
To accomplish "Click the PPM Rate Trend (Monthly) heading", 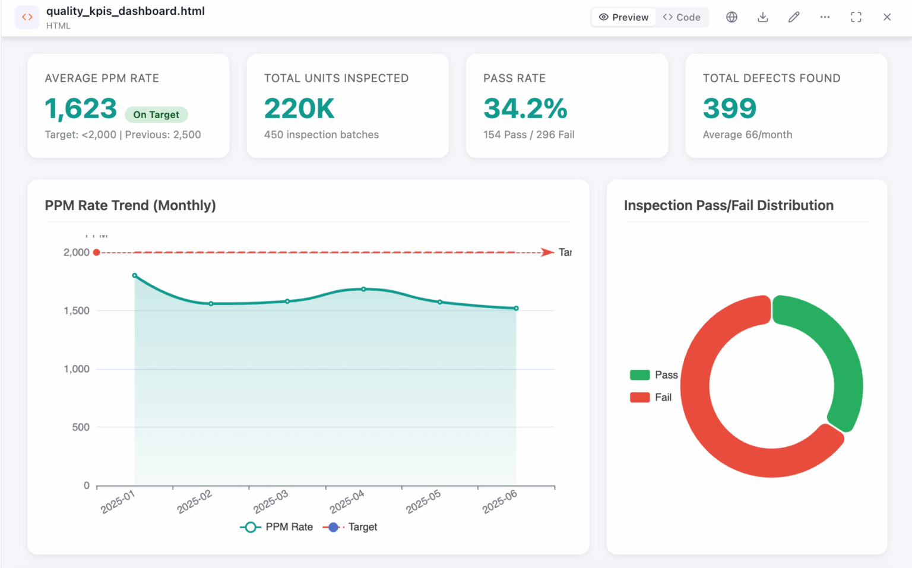I will pyautogui.click(x=131, y=205).
